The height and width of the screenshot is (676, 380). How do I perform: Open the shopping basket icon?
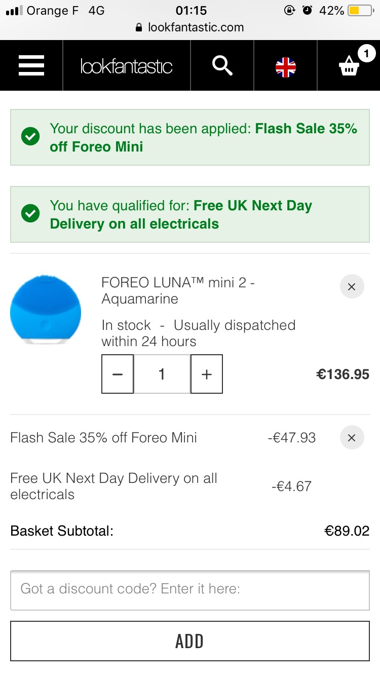point(349,66)
